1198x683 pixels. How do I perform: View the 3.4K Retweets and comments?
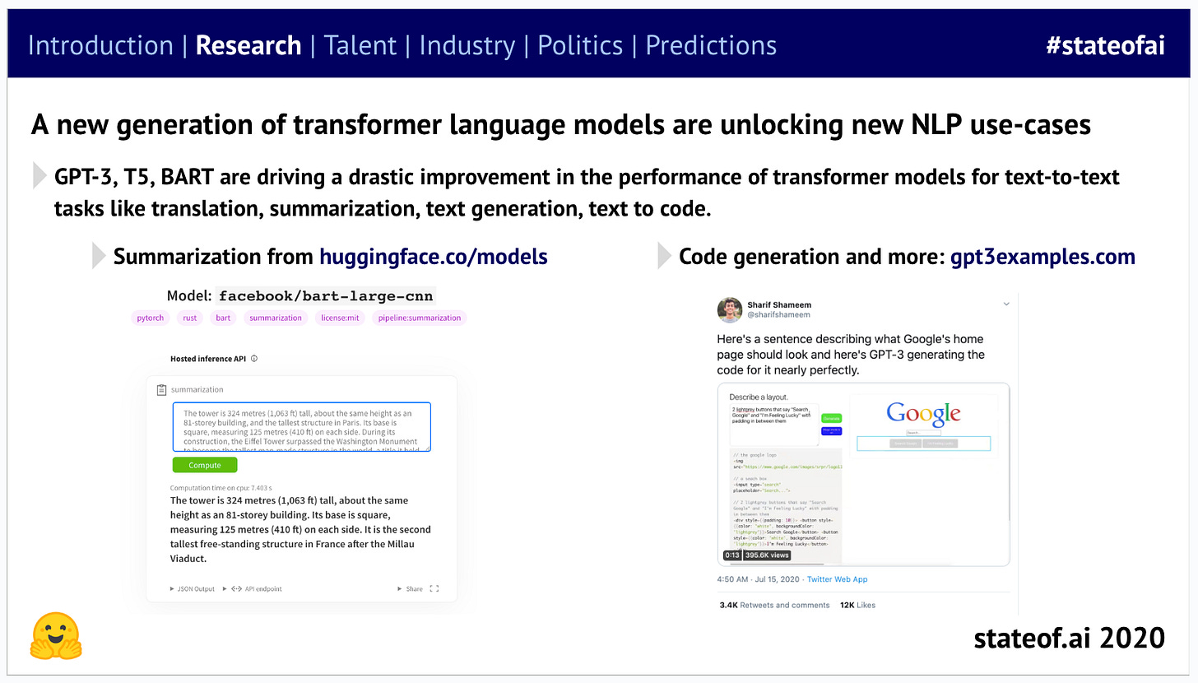pos(774,605)
